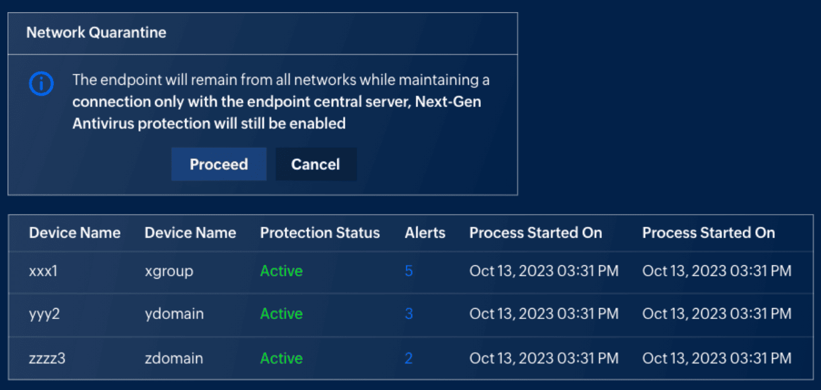Viewport: 821px width, 390px height.
Task: Click the ydomain cell
Action: (x=174, y=314)
